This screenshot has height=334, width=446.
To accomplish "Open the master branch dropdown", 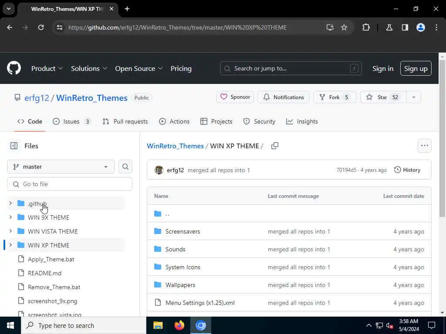I will [x=61, y=167].
